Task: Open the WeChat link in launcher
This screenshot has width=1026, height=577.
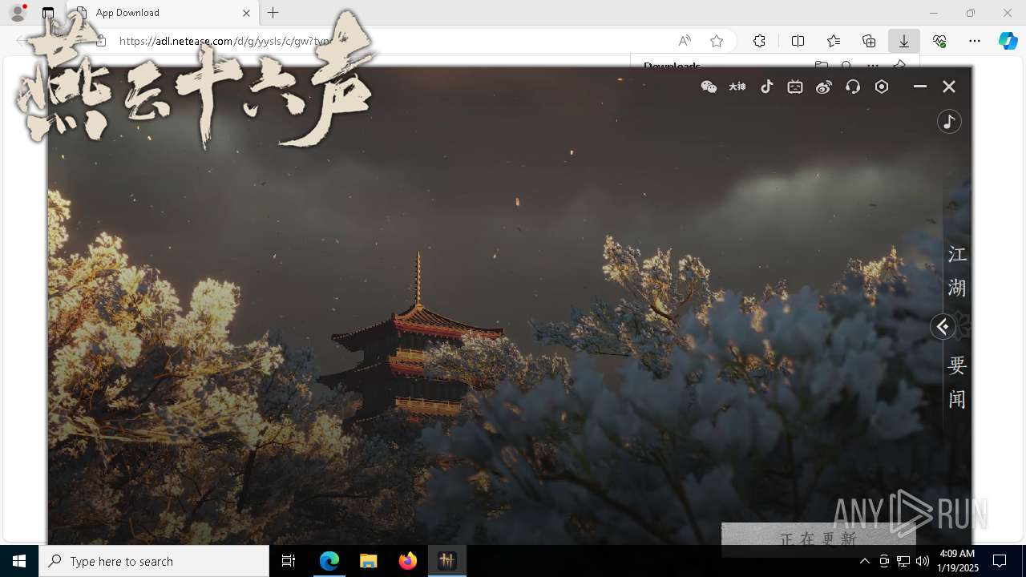Action: 709,87
